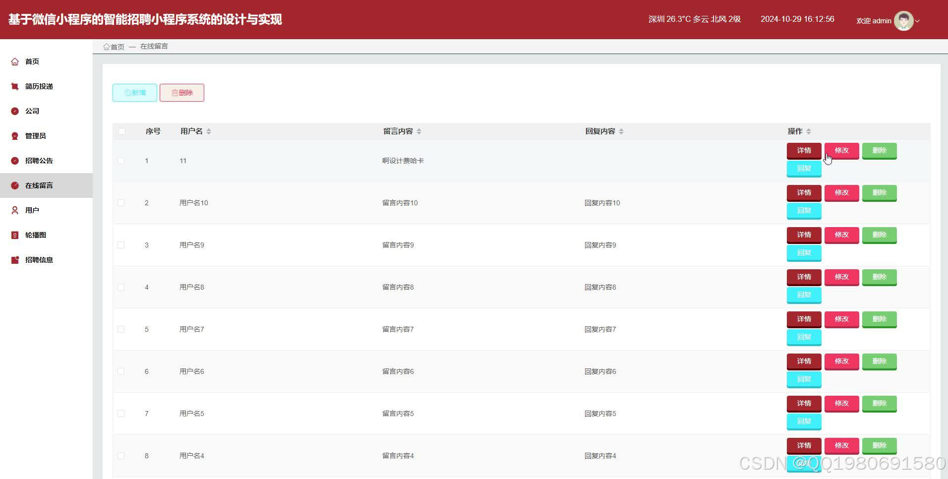Click 详情 for 用户名10 row

click(804, 193)
